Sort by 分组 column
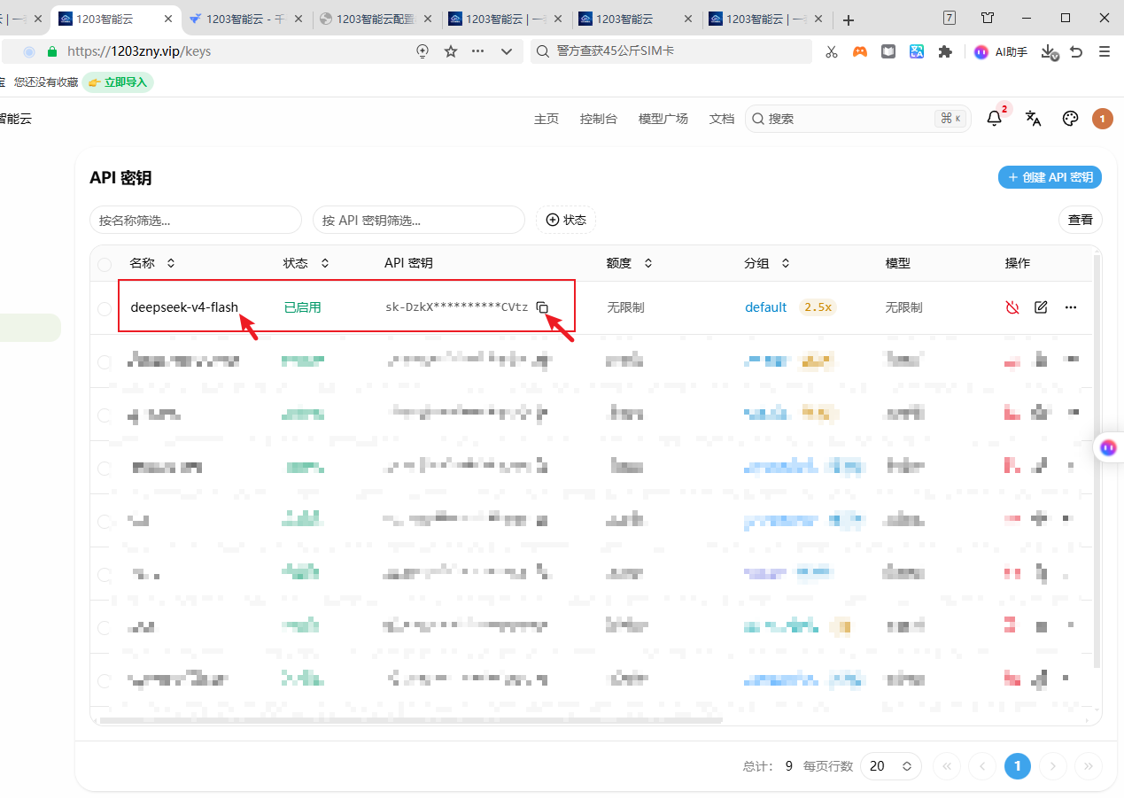 point(767,263)
